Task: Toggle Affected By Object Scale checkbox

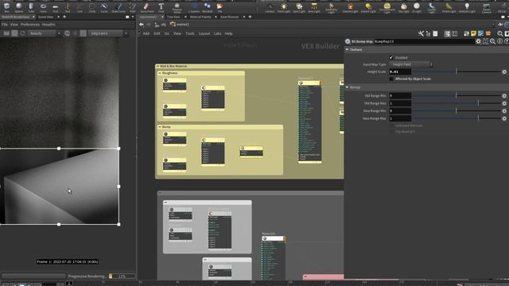Action: tap(391, 79)
